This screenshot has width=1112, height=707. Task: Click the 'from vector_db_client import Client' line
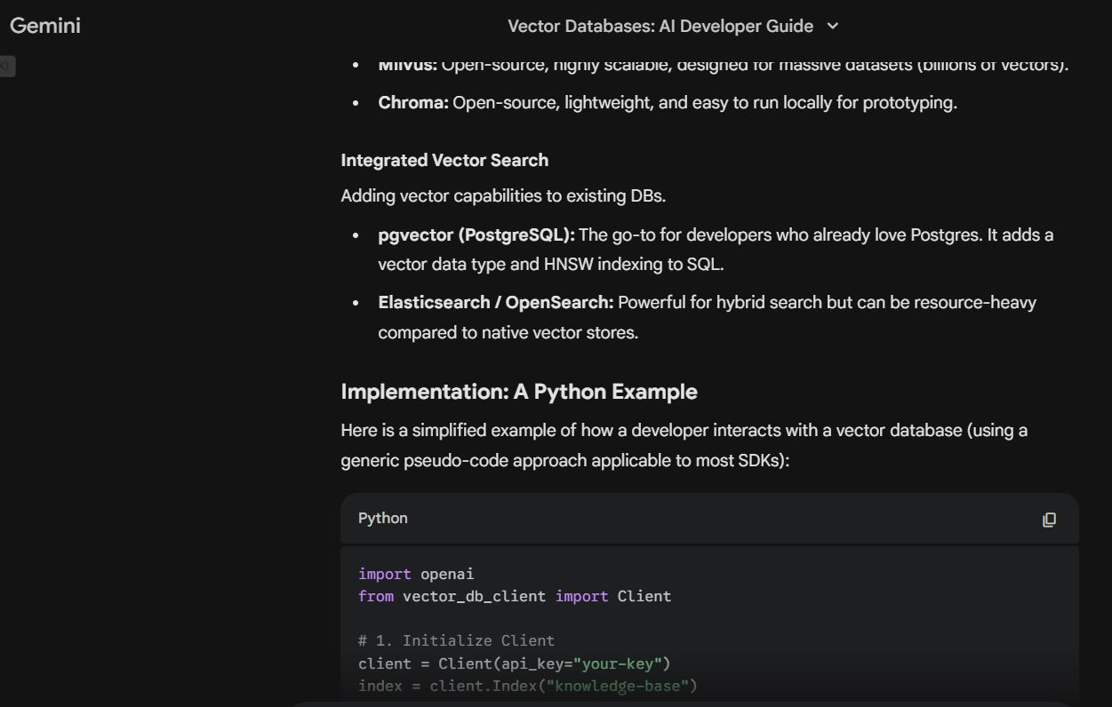tap(514, 596)
